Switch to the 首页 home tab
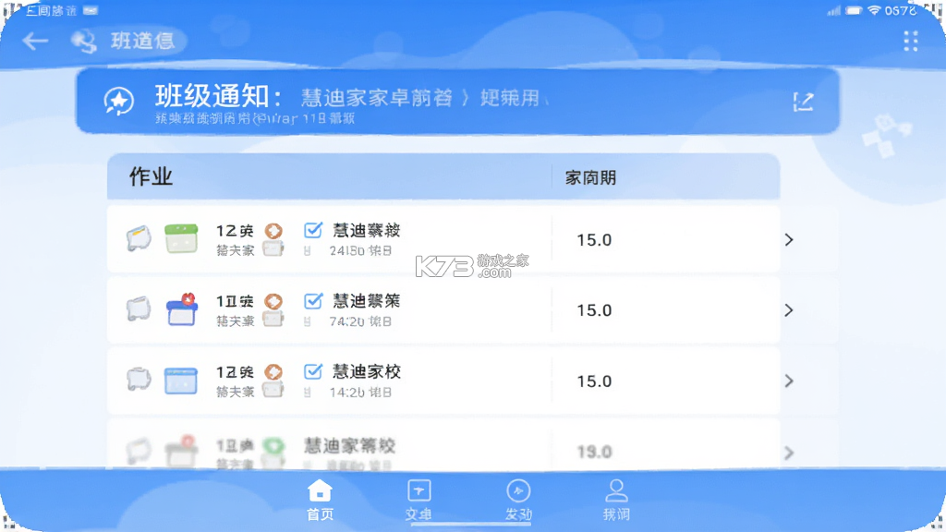 click(320, 500)
